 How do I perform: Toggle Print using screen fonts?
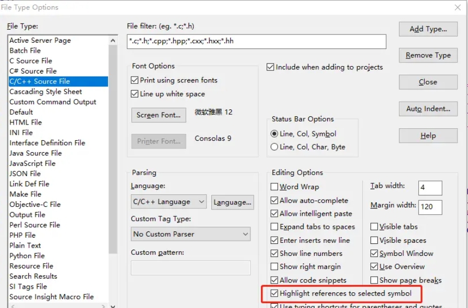[135, 80]
